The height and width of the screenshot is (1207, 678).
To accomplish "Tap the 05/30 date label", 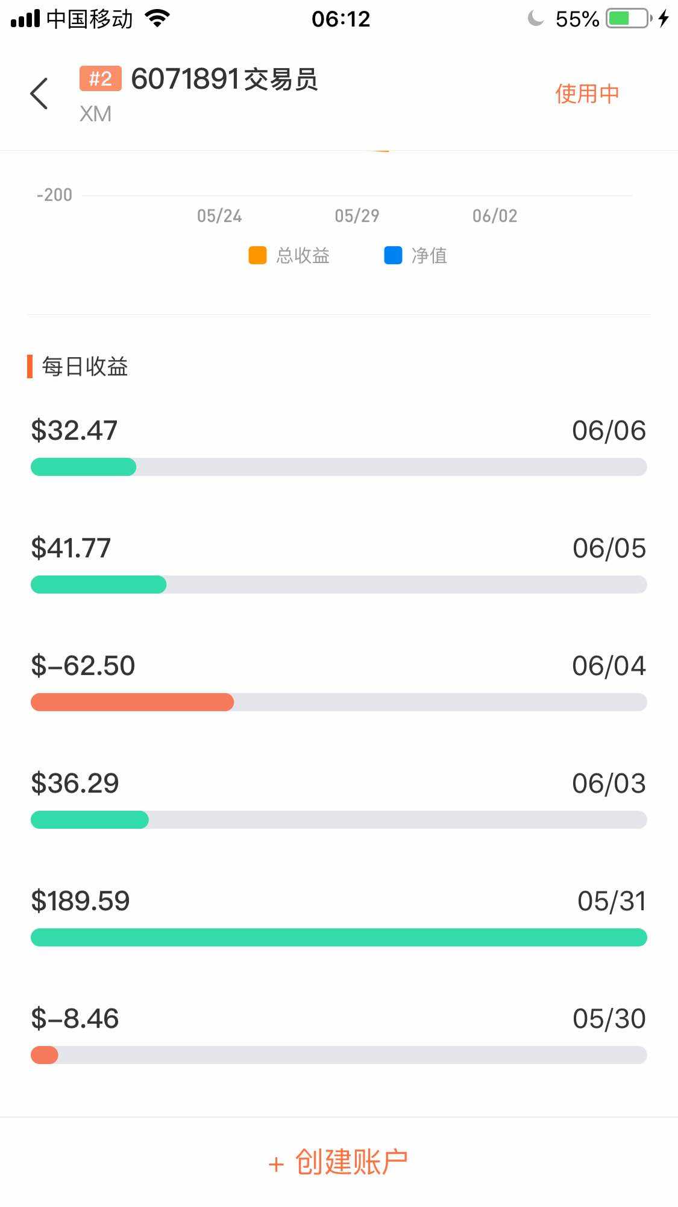I will coord(609,1018).
